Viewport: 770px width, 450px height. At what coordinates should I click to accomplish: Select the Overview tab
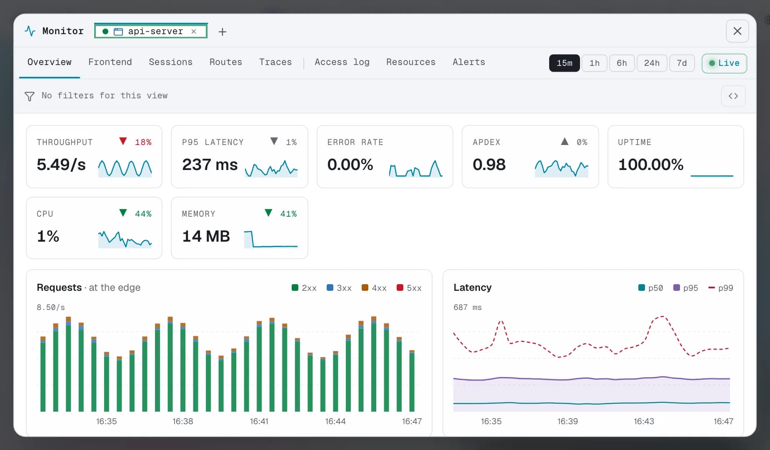[49, 62]
